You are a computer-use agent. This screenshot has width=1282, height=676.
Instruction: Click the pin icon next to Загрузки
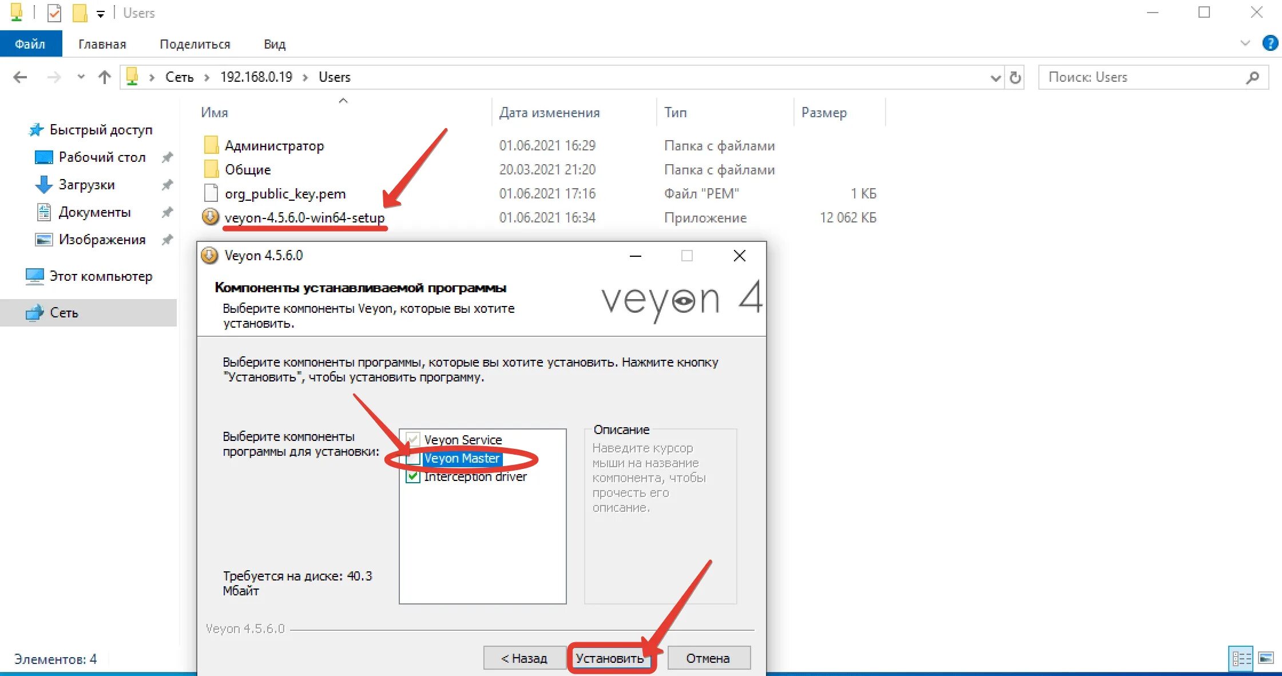coord(167,185)
